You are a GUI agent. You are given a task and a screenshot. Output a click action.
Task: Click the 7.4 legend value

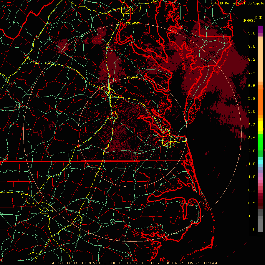point(252,72)
